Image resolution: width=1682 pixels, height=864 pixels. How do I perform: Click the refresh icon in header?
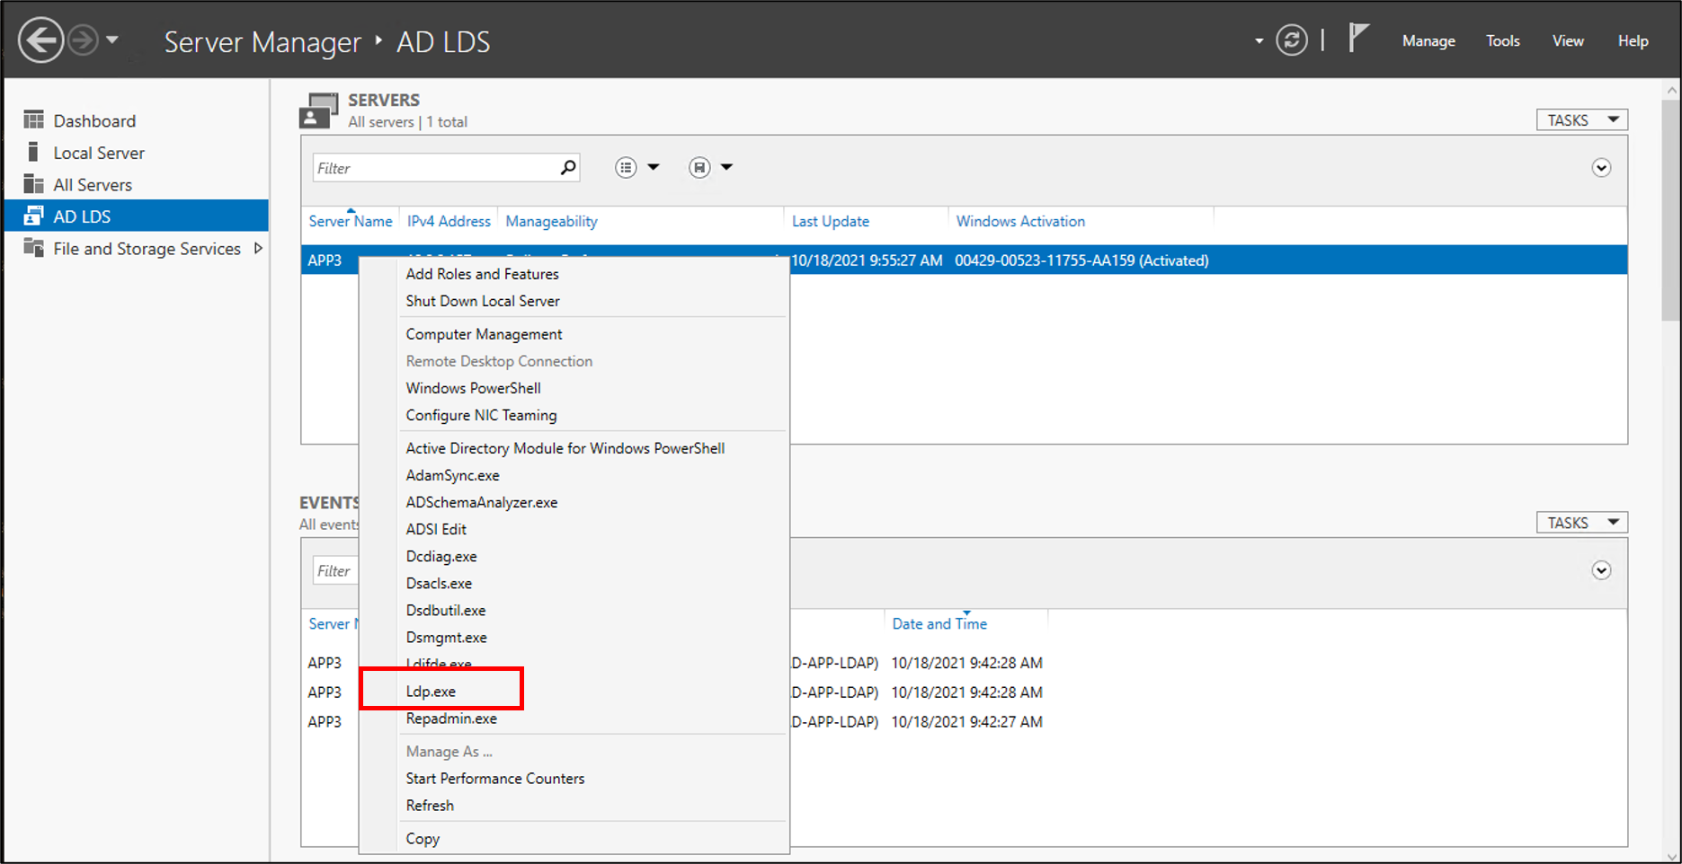1291,40
